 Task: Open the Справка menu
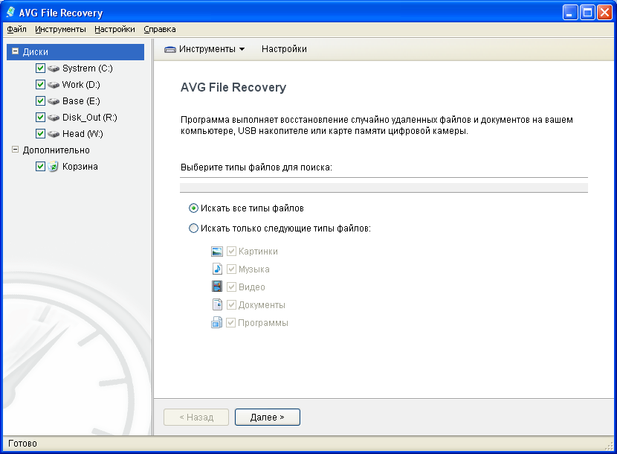(x=159, y=29)
